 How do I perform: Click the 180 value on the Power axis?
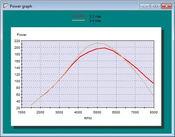17,54
